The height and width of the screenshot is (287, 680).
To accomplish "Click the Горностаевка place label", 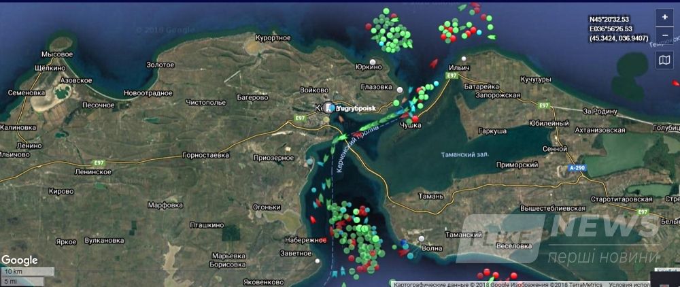I will [206, 155].
